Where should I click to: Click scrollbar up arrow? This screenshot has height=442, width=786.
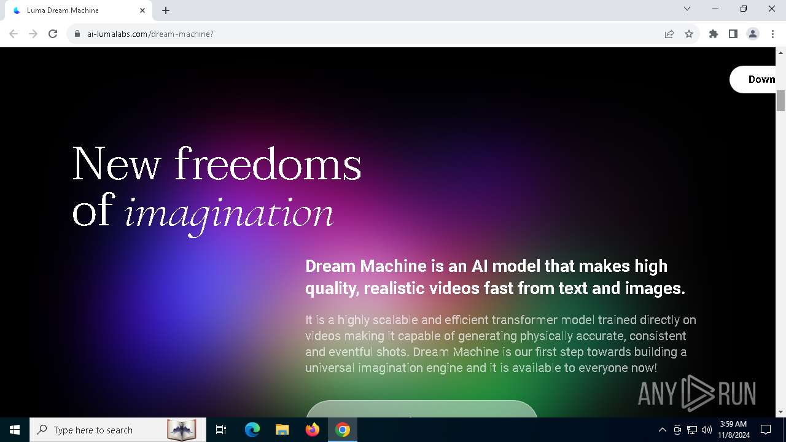coord(781,52)
